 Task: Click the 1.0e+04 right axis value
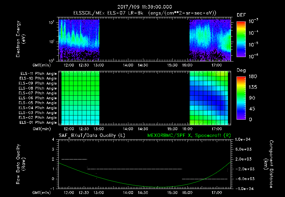tap(243, 139)
